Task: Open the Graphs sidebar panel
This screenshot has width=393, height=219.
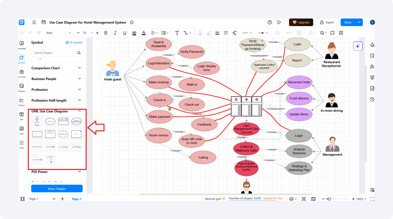Action: (21, 102)
